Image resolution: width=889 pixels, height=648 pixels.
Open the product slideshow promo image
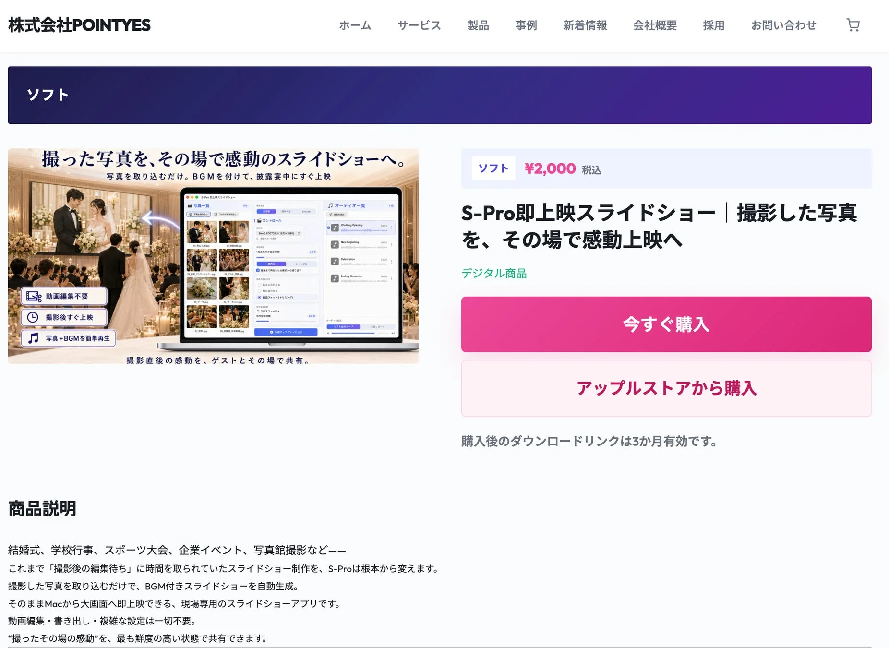[x=213, y=256]
